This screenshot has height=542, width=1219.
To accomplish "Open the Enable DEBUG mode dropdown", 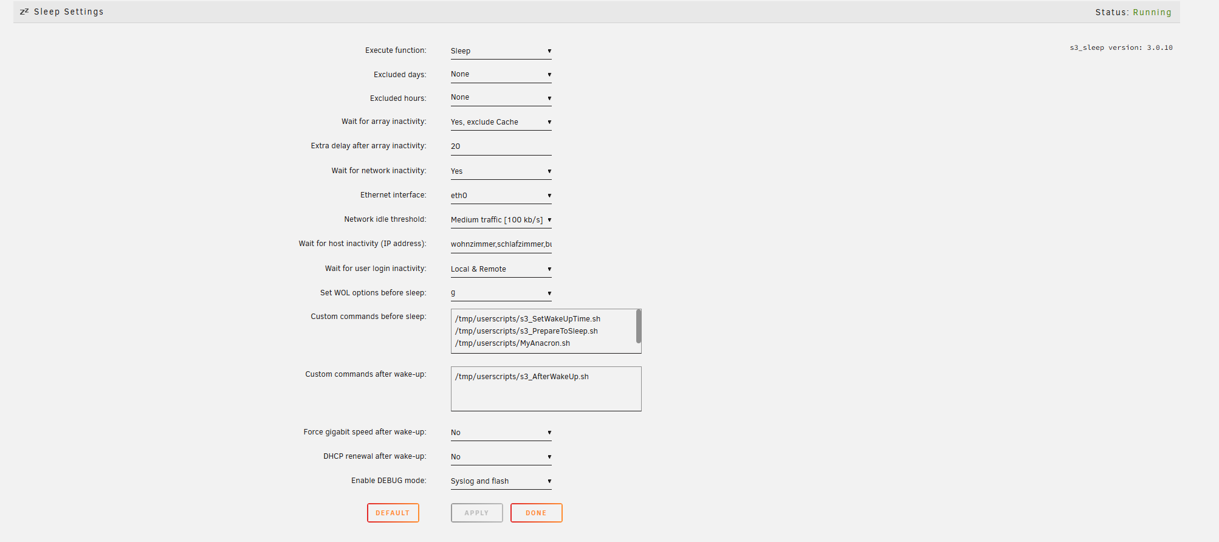I will (501, 481).
